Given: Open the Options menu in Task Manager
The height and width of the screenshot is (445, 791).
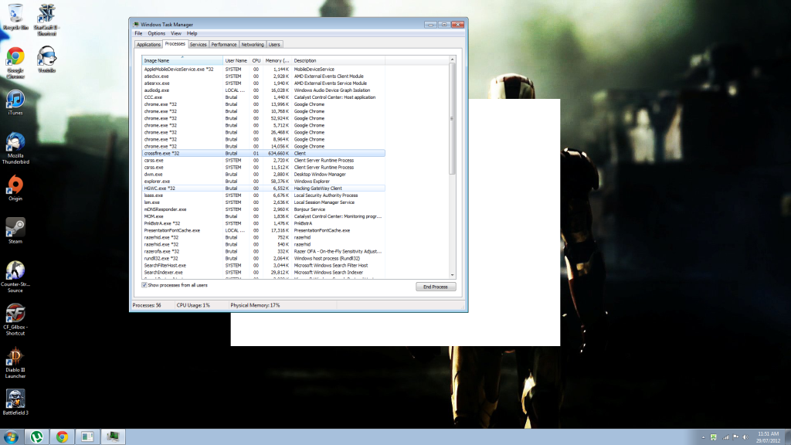Looking at the screenshot, I should (157, 33).
